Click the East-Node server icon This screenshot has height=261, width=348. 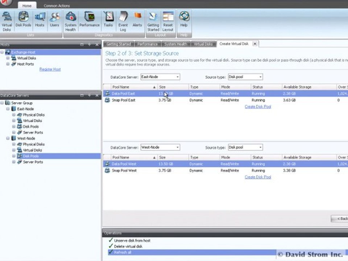click(14, 109)
